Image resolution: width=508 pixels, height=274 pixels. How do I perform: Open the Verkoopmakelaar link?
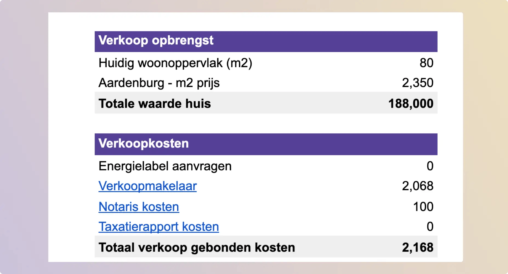coord(147,186)
